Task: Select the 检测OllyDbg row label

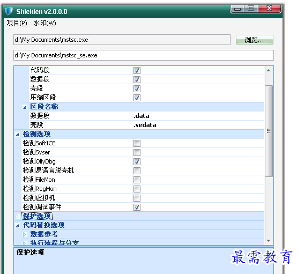Action: [x=39, y=161]
